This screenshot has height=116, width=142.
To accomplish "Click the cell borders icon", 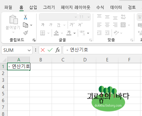I will 42,33.
